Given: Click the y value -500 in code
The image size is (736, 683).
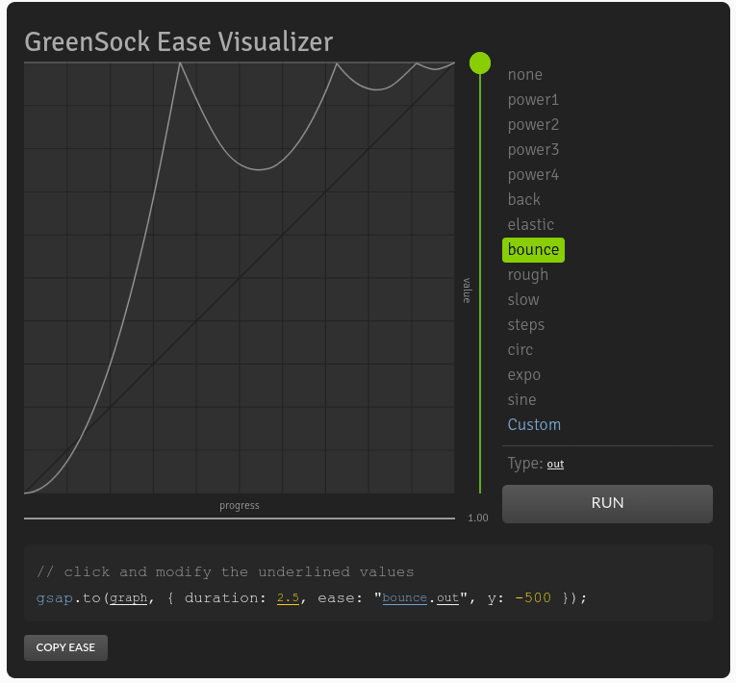Looking at the screenshot, I should [533, 598].
